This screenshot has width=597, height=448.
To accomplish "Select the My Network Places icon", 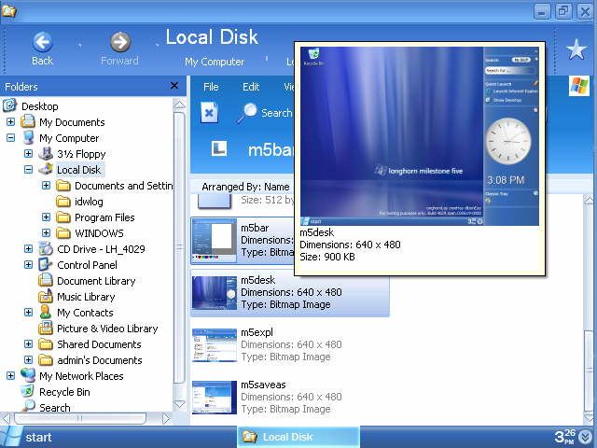I will pos(28,375).
